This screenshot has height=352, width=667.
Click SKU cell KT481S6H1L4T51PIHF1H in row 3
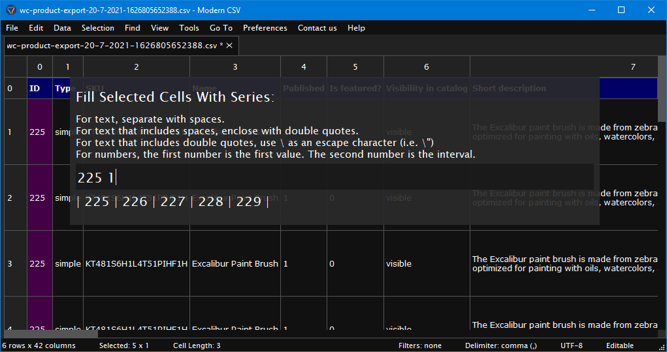136,264
